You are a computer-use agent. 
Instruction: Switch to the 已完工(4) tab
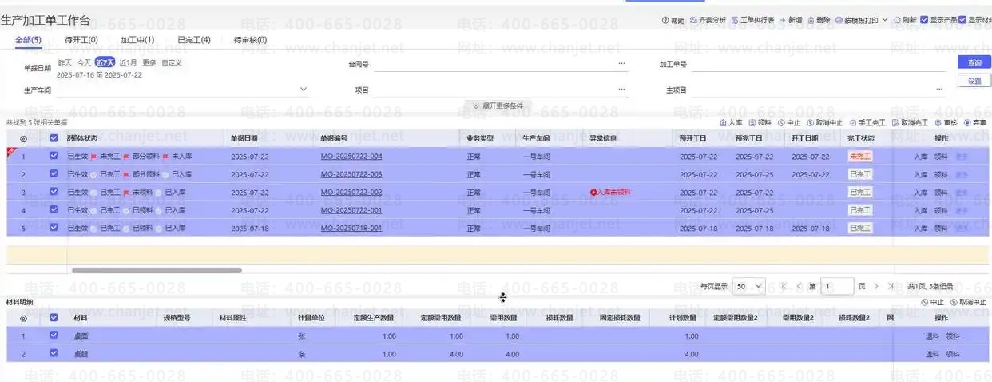(194, 39)
